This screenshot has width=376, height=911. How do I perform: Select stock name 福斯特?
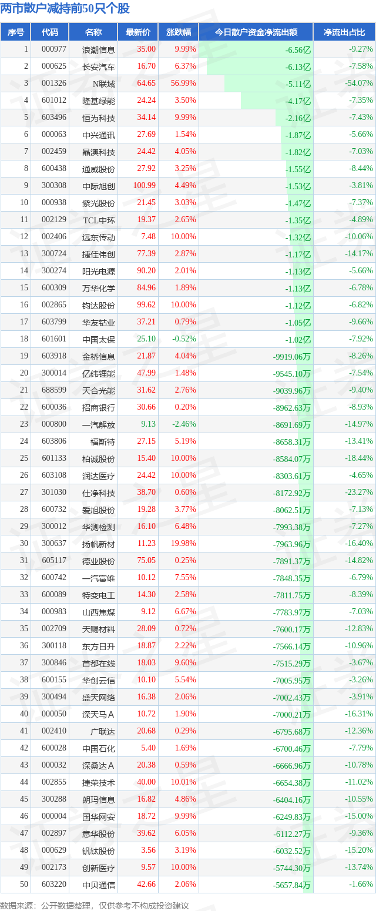click(x=103, y=441)
